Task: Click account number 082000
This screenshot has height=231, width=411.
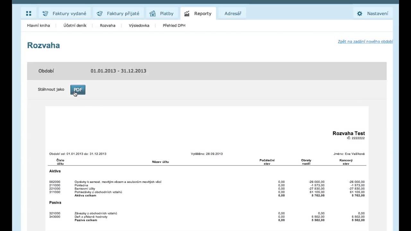Action: [55, 182]
